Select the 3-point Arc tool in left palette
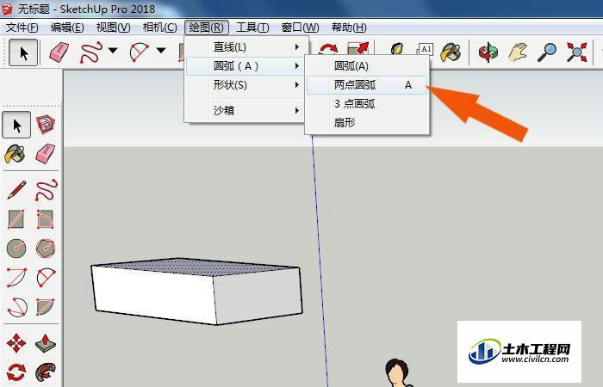The width and height of the screenshot is (603, 387). [x=17, y=307]
